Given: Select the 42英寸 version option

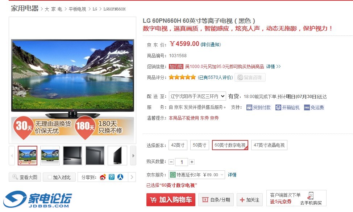Looking at the screenshot, I should tap(178, 145).
